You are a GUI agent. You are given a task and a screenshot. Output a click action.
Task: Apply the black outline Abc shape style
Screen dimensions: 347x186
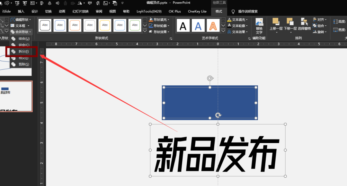tap(45, 25)
